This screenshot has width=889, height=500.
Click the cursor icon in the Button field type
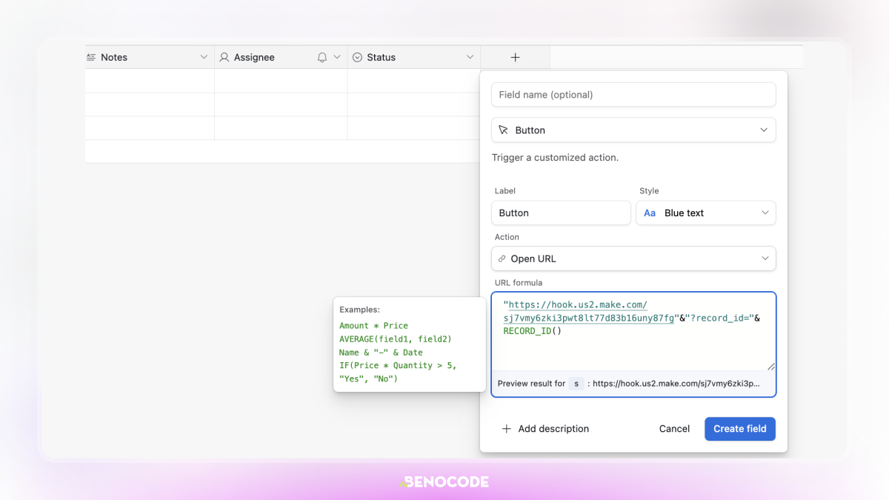point(504,130)
